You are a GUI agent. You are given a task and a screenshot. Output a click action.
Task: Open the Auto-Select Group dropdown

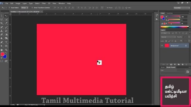24,8
